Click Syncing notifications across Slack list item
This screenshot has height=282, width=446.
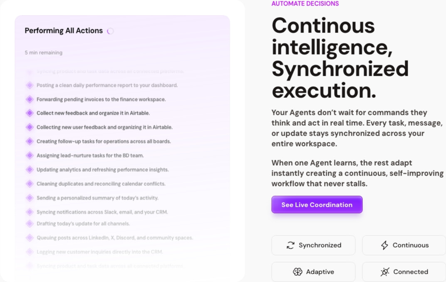click(102, 212)
